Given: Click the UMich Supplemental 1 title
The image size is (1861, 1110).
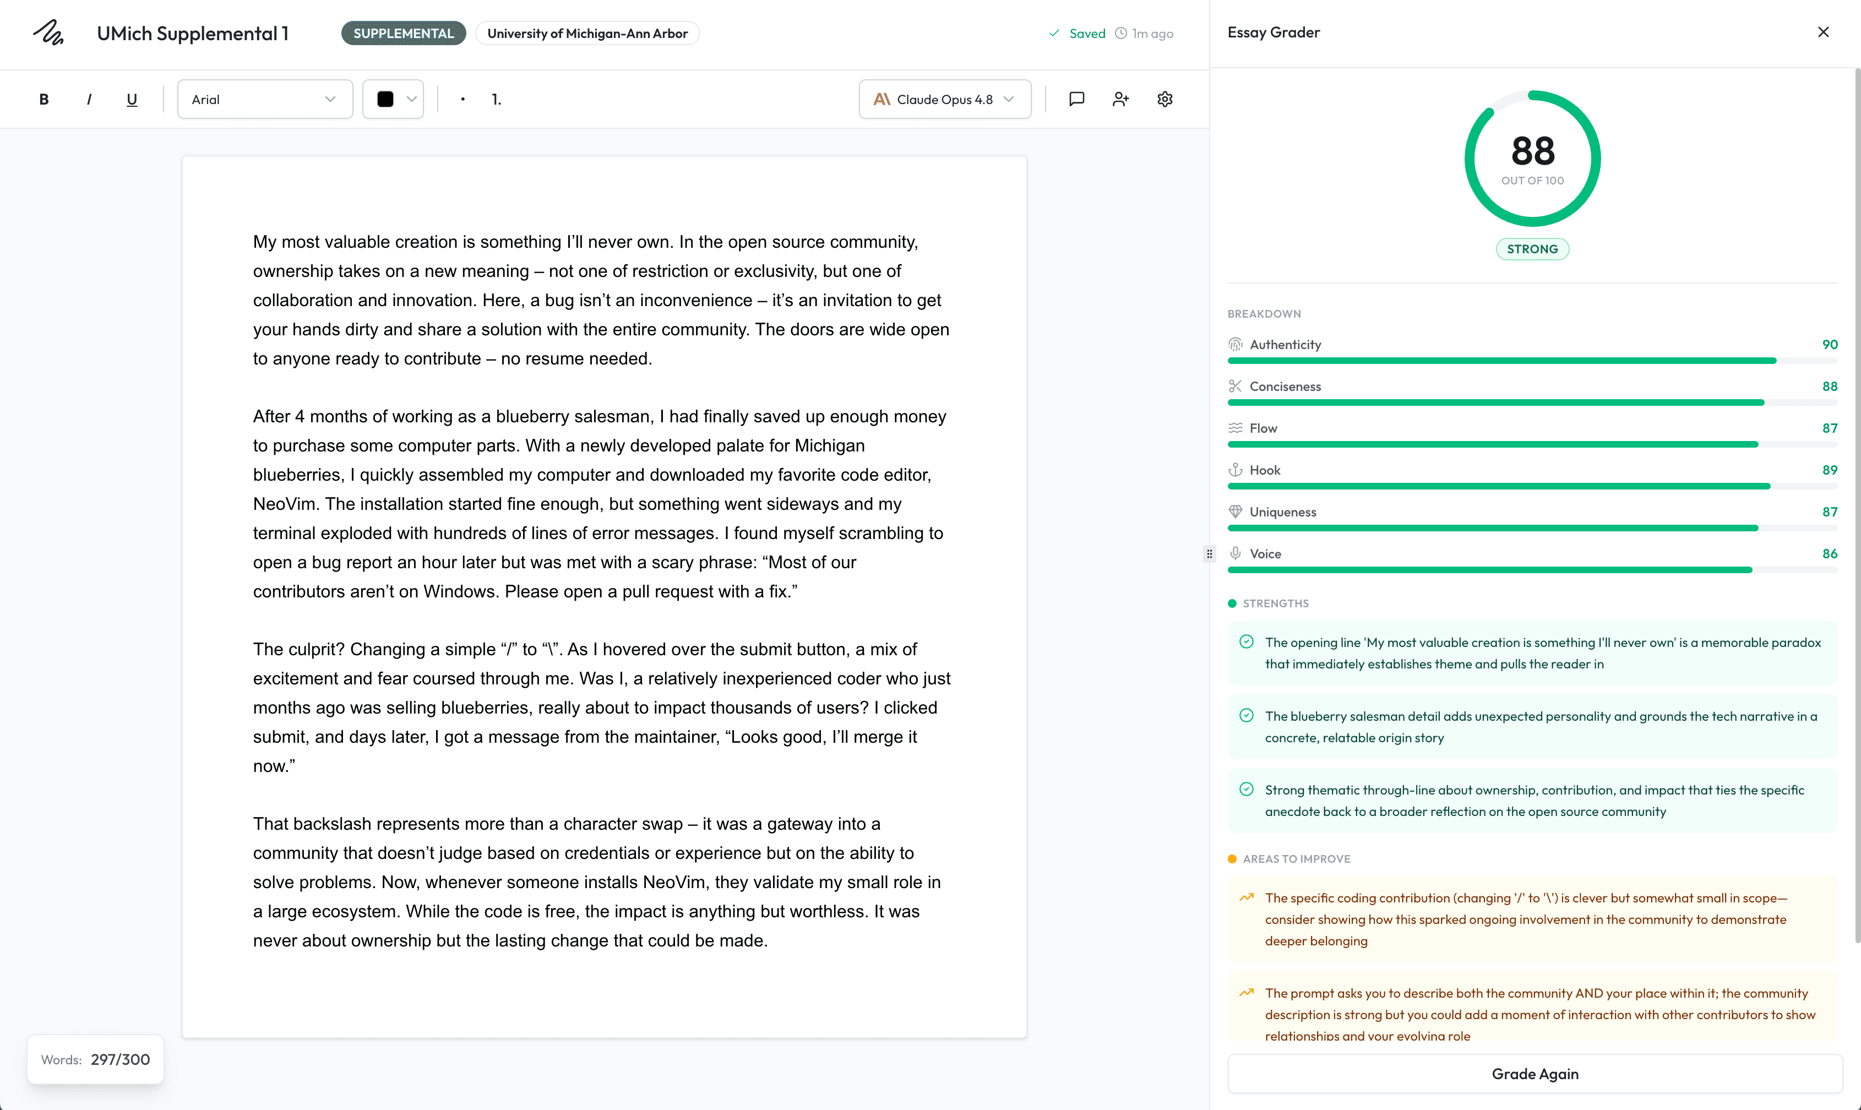Looking at the screenshot, I should (193, 34).
